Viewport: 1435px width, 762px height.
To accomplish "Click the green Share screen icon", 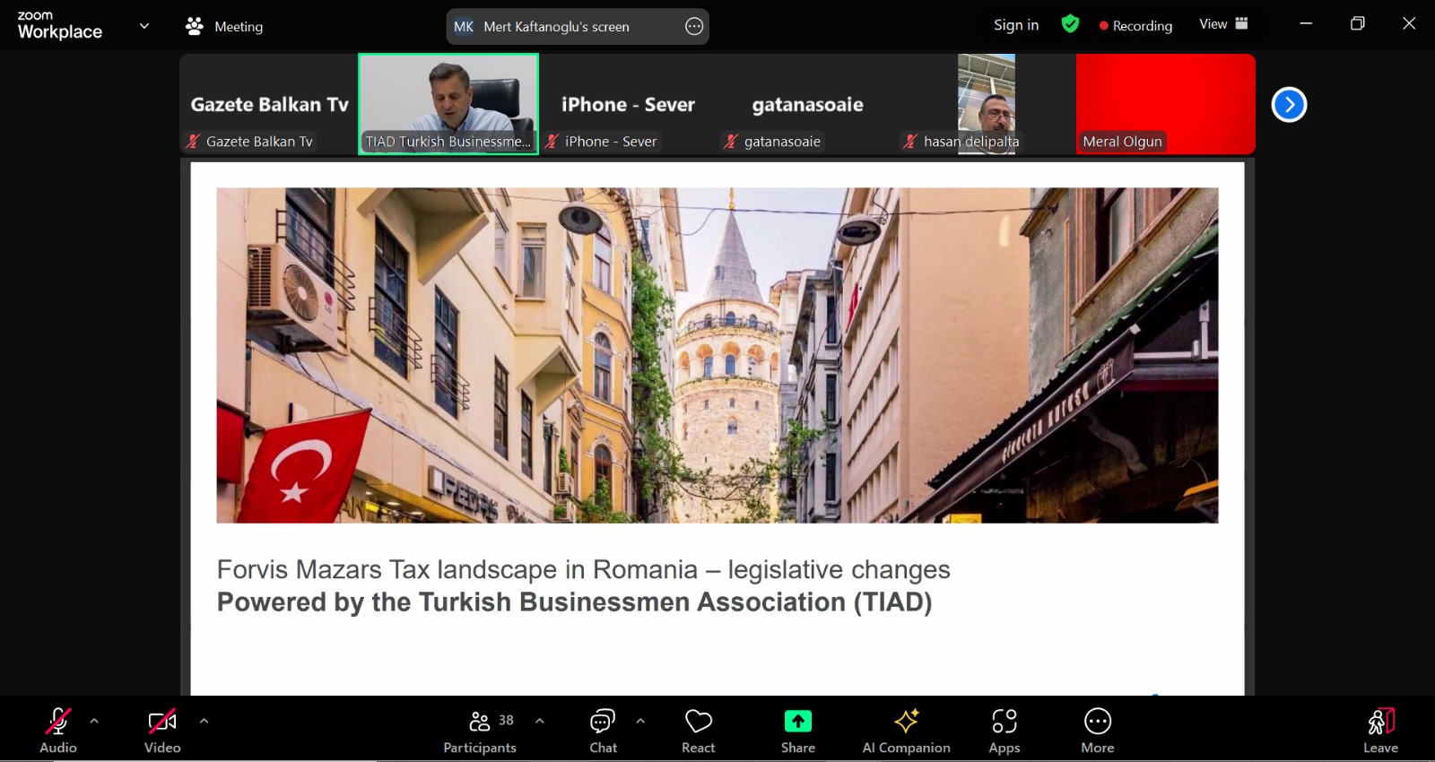I will pyautogui.click(x=797, y=722).
